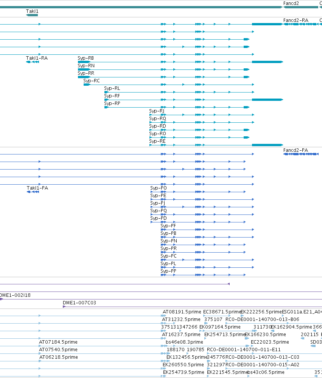Click the Syp-RO transcript label
The height and width of the screenshot is (378, 322).
coord(157,134)
